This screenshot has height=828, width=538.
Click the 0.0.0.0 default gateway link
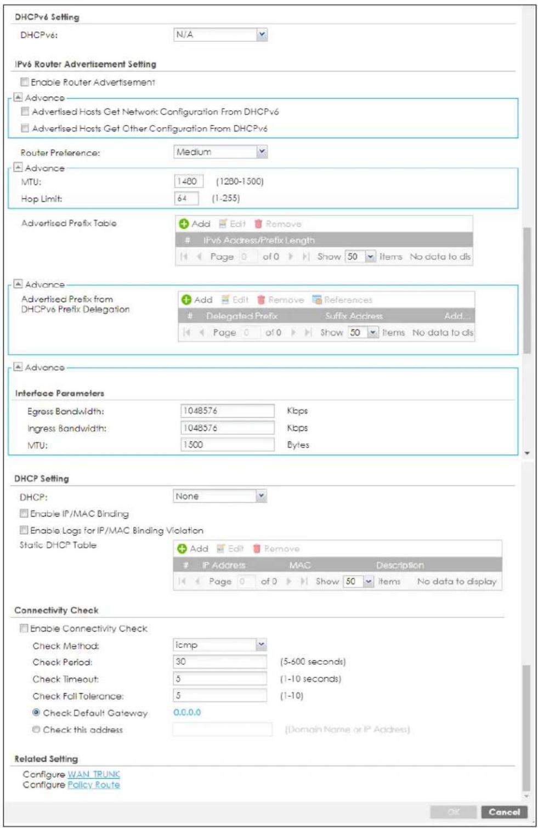click(187, 712)
